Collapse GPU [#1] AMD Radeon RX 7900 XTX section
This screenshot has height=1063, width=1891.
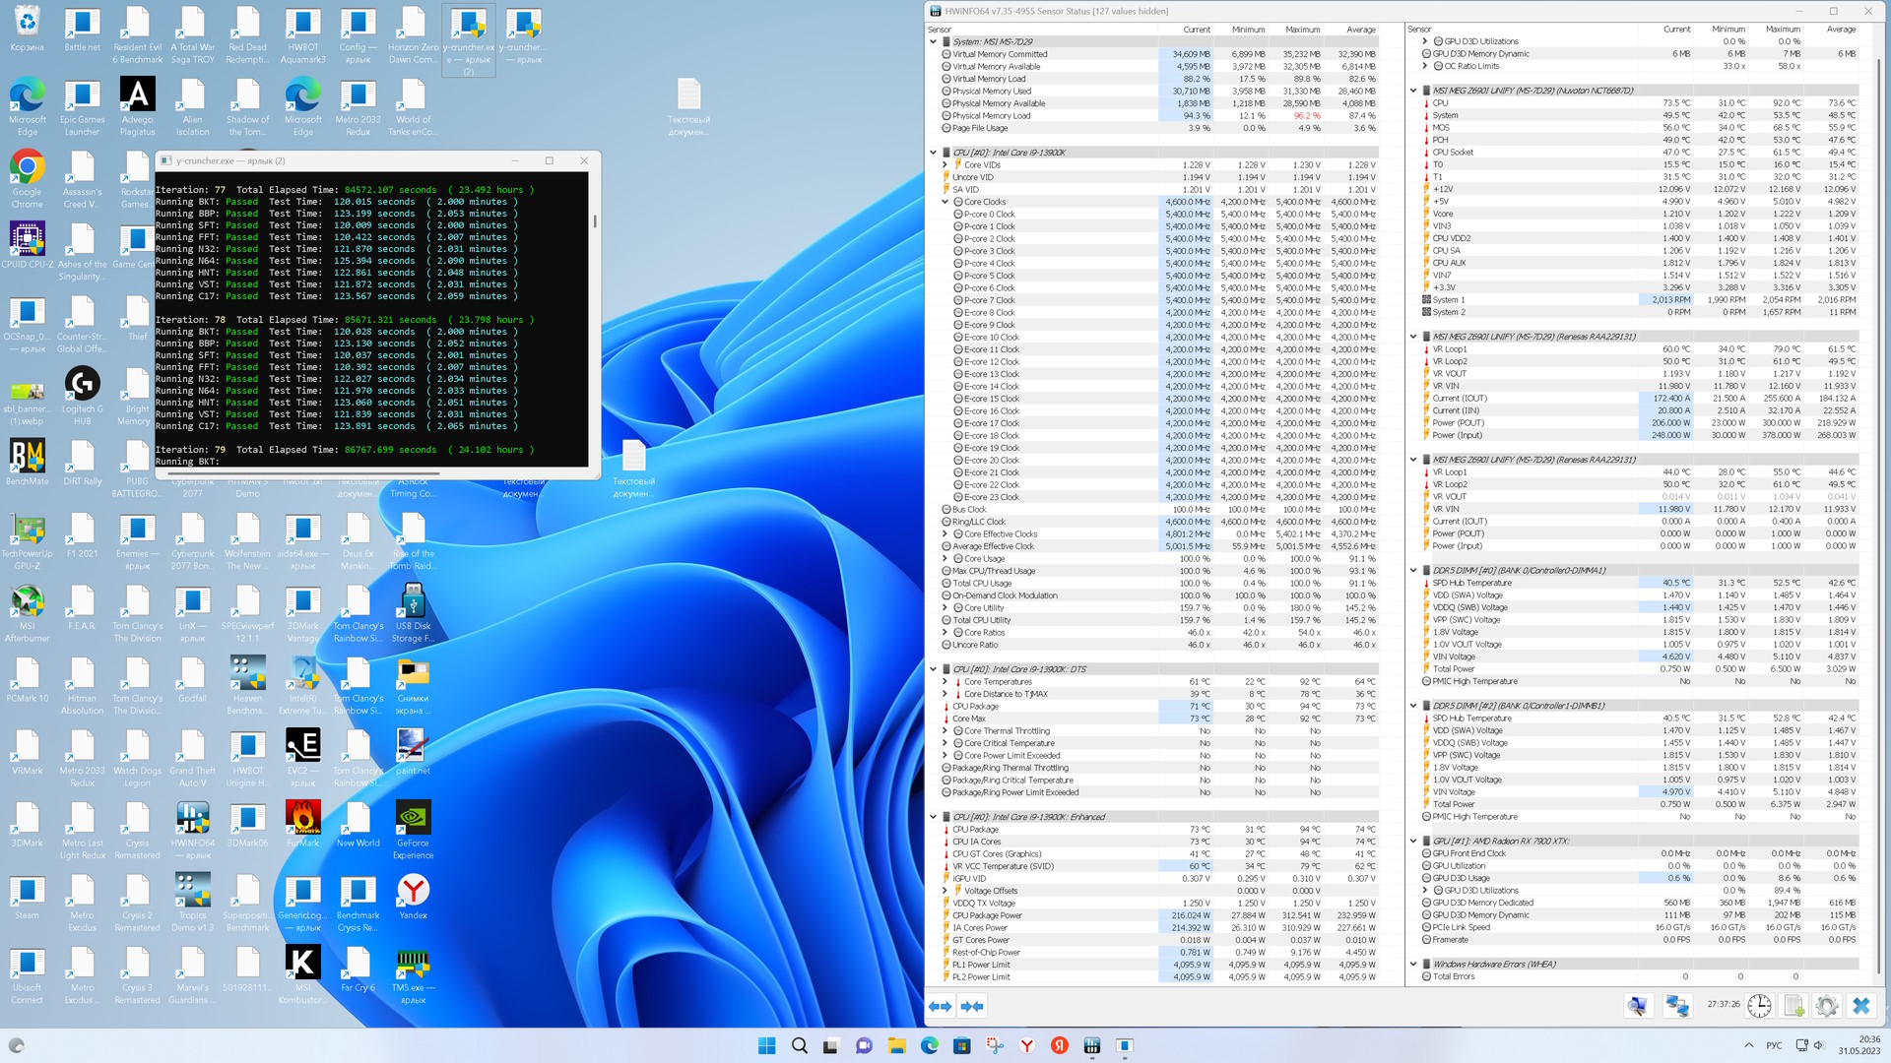[1413, 842]
